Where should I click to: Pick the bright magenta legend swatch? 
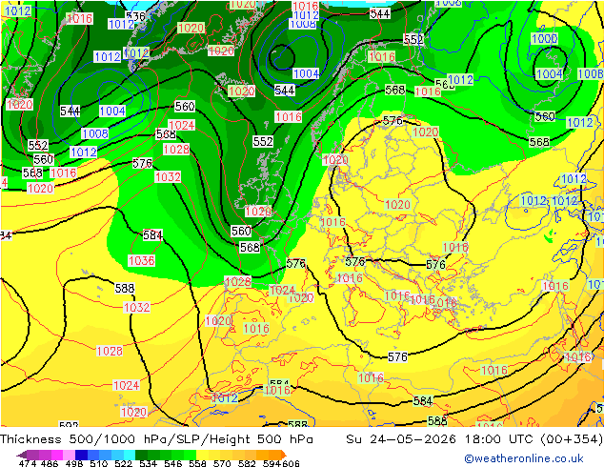coord(56,455)
